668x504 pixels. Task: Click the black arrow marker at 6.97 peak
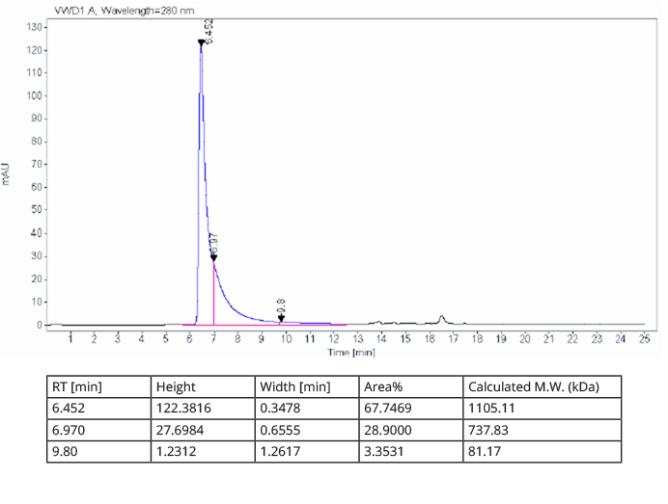coord(213,256)
